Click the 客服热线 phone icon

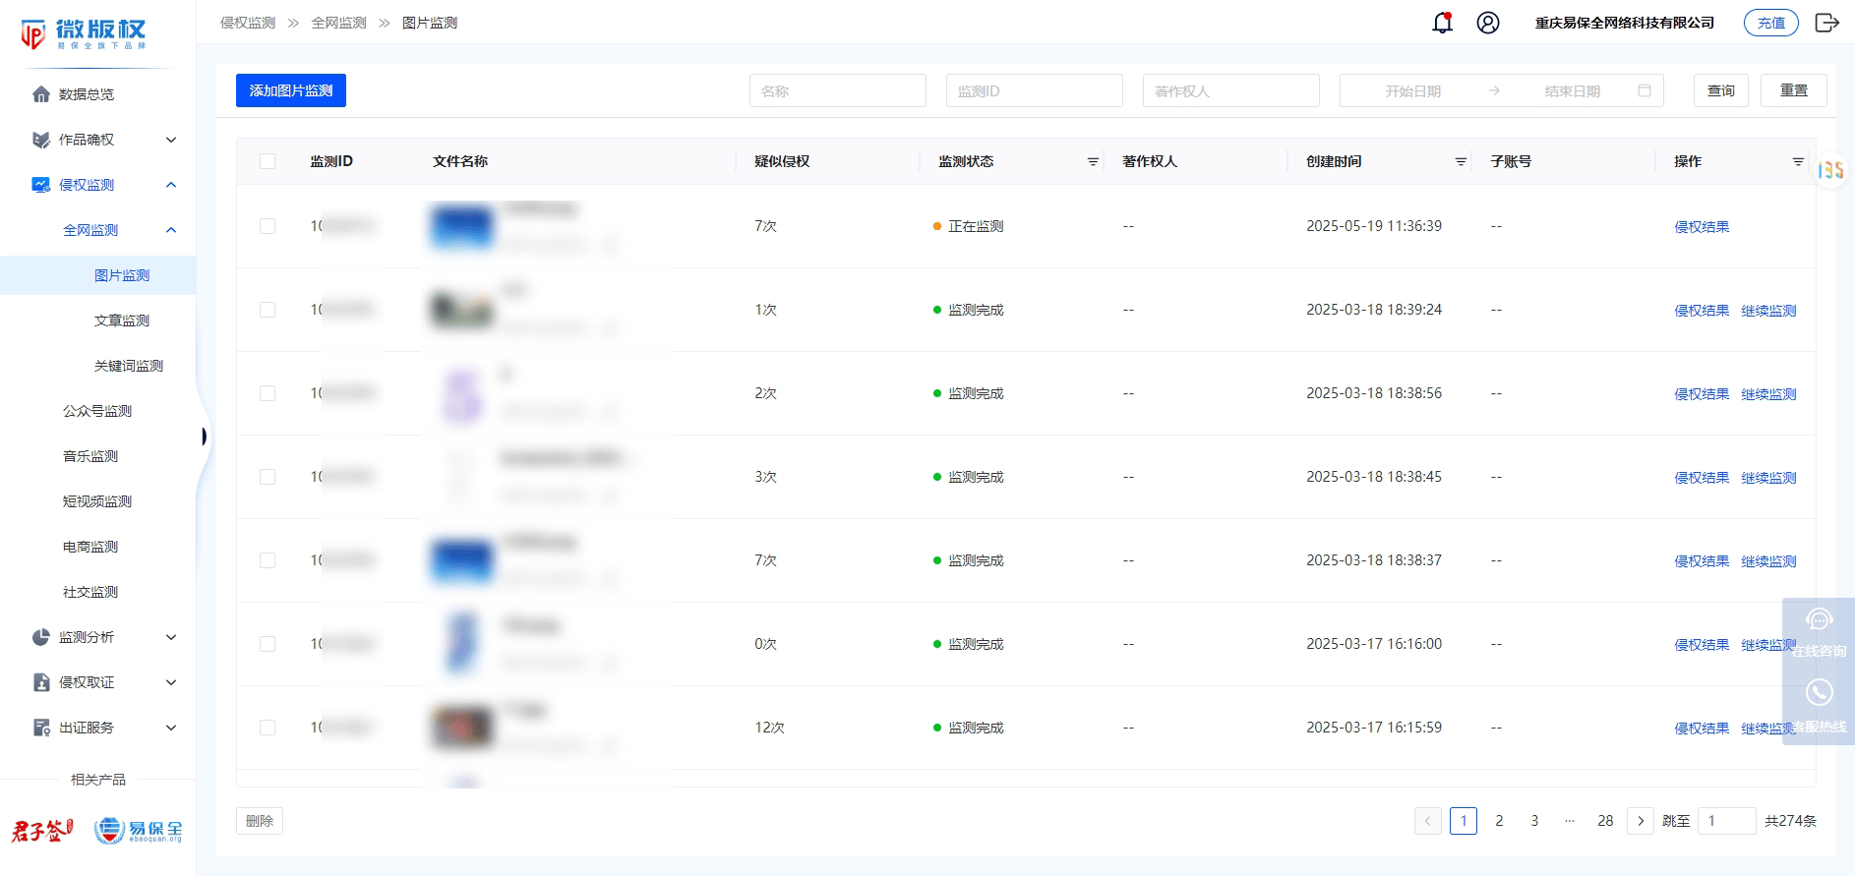pyautogui.click(x=1819, y=693)
